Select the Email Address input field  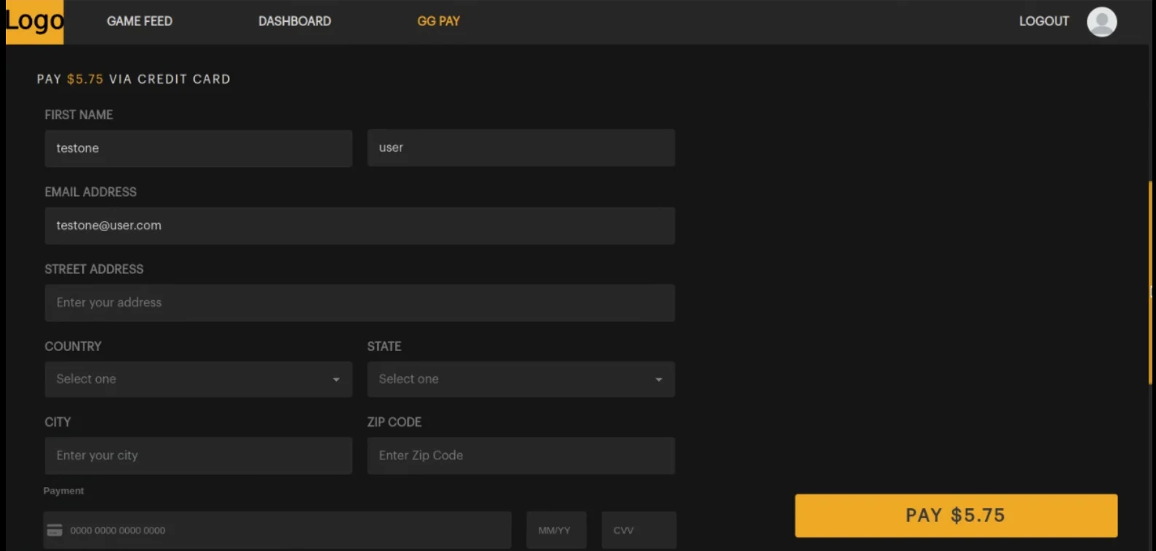(x=360, y=226)
